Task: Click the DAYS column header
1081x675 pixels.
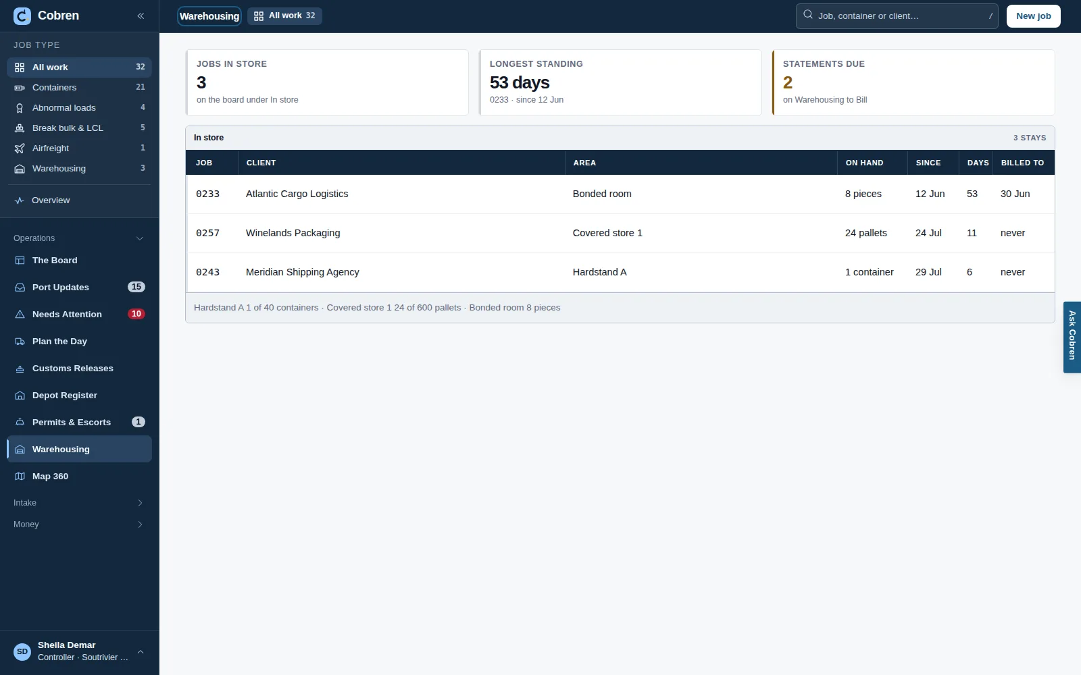Action: (978, 163)
